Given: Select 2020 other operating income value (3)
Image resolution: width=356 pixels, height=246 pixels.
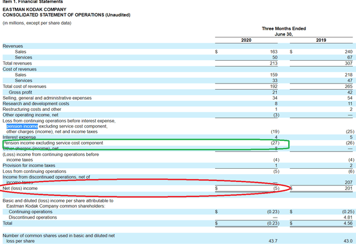Looking at the screenshot, I should [x=276, y=115].
